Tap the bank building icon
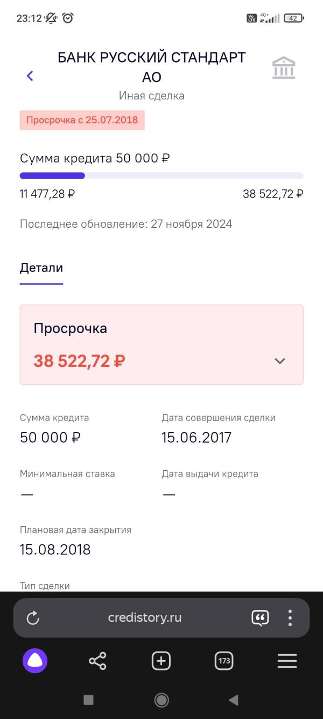Image resolution: width=323 pixels, height=719 pixels. click(284, 69)
